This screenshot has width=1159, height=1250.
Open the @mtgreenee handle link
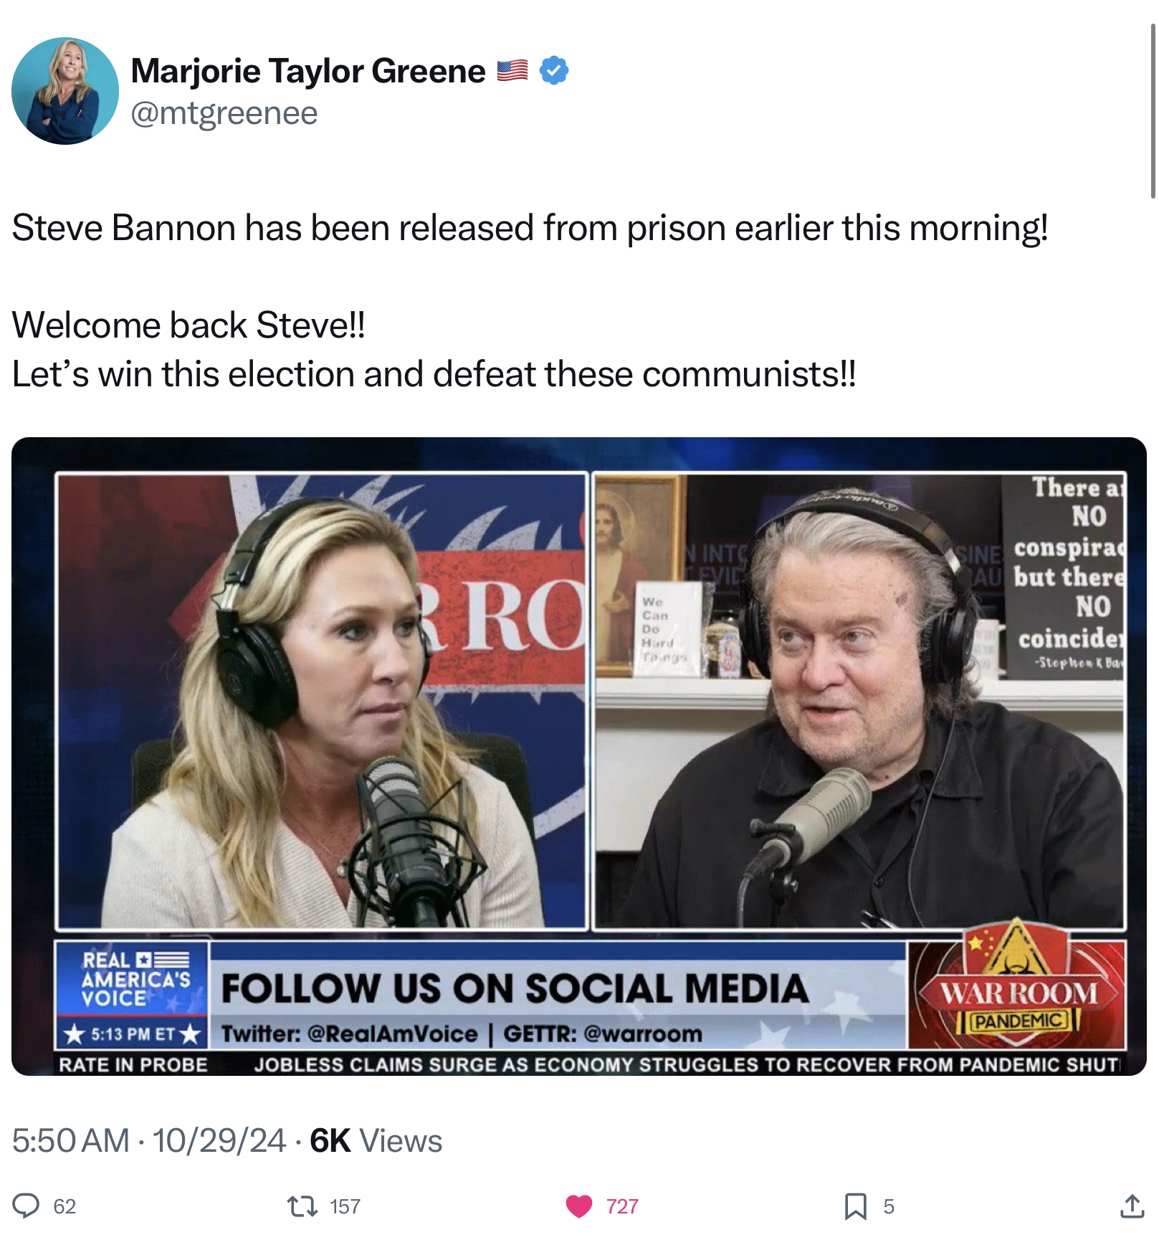pos(224,113)
